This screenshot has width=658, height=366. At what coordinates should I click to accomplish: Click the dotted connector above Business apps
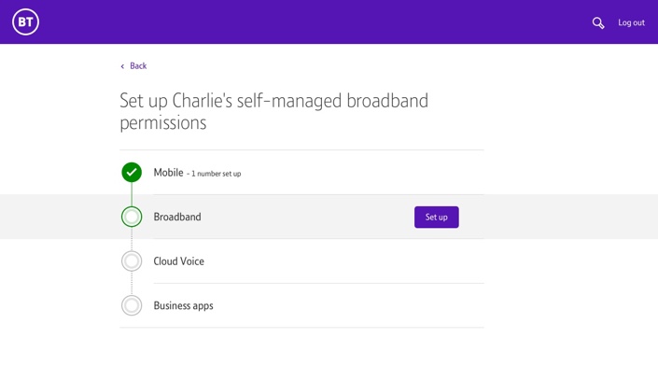pyautogui.click(x=132, y=283)
